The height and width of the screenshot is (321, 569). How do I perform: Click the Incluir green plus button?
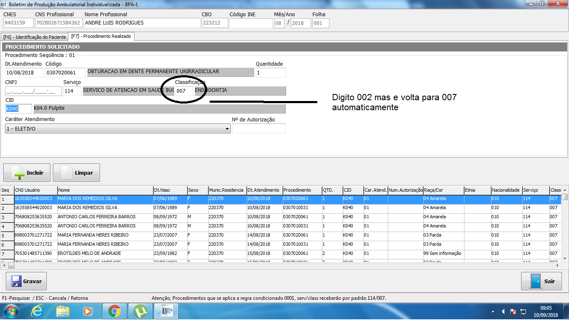(x=27, y=173)
